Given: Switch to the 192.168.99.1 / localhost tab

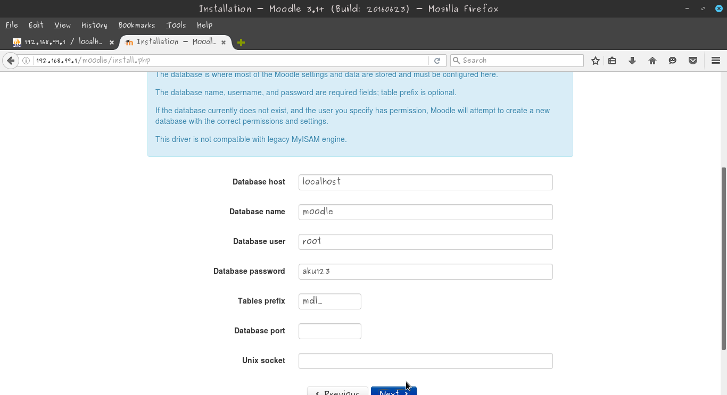Looking at the screenshot, I should coord(63,42).
